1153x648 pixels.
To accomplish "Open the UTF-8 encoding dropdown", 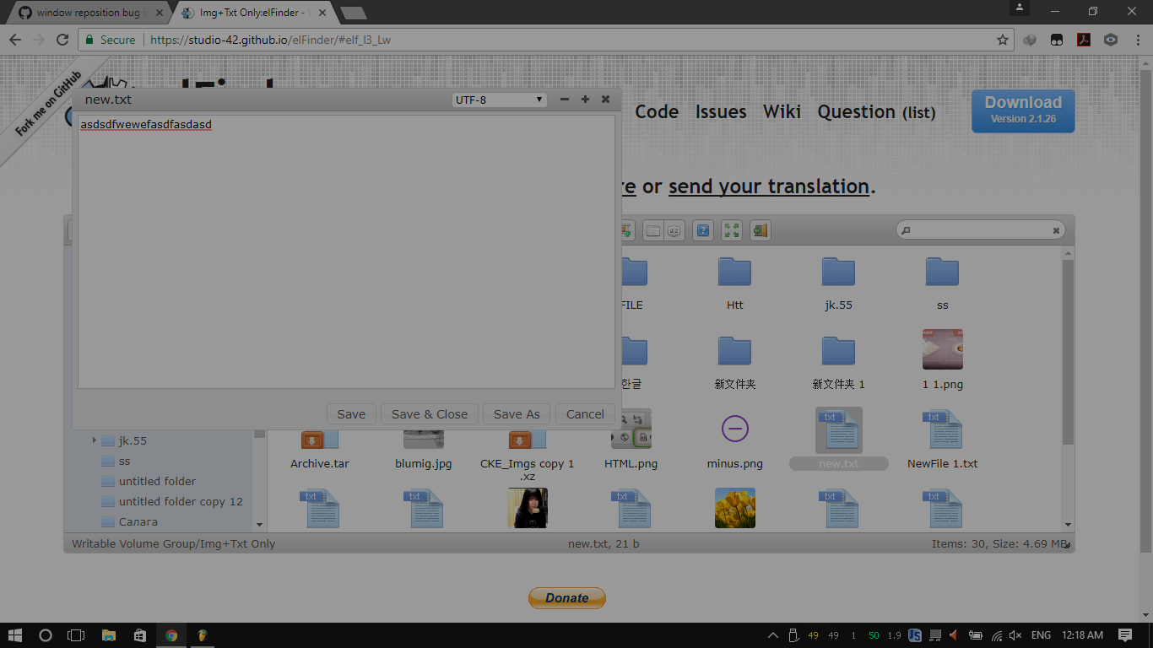I will coord(500,100).
